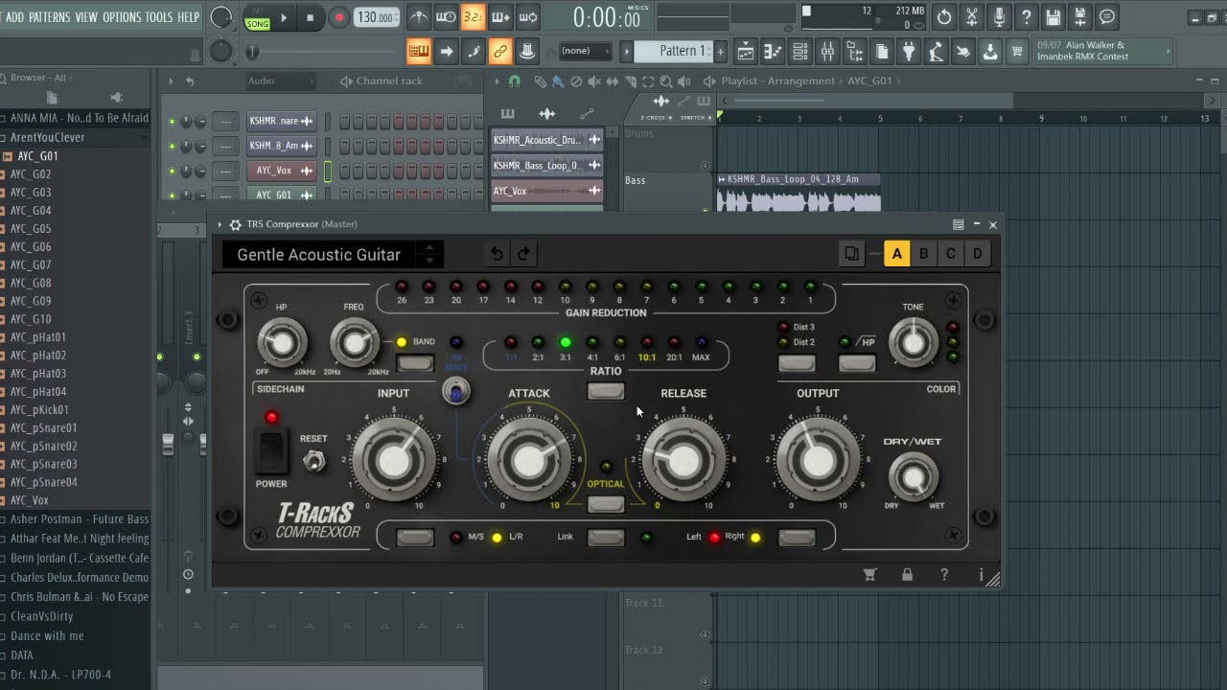Open the shopping cart in Comprexxor footer
Image resolution: width=1227 pixels, height=690 pixels.
(x=869, y=575)
